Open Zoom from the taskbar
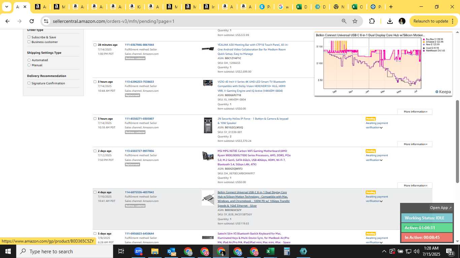Screen dimensions: 460x258 (138, 251)
